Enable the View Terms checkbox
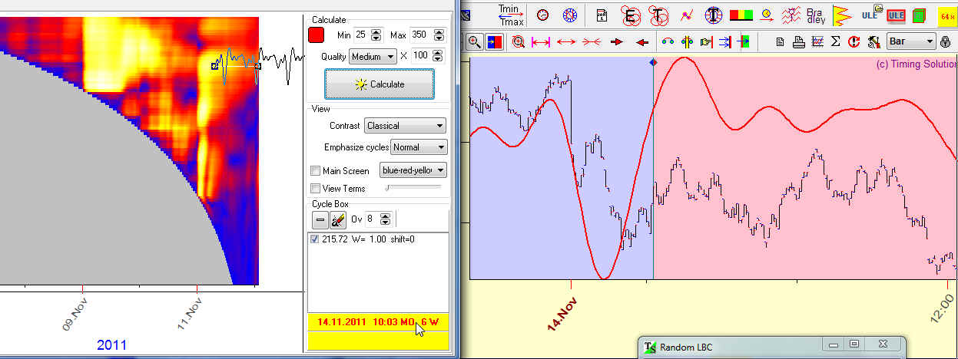Viewport: 958px width, 359px height. (x=315, y=189)
